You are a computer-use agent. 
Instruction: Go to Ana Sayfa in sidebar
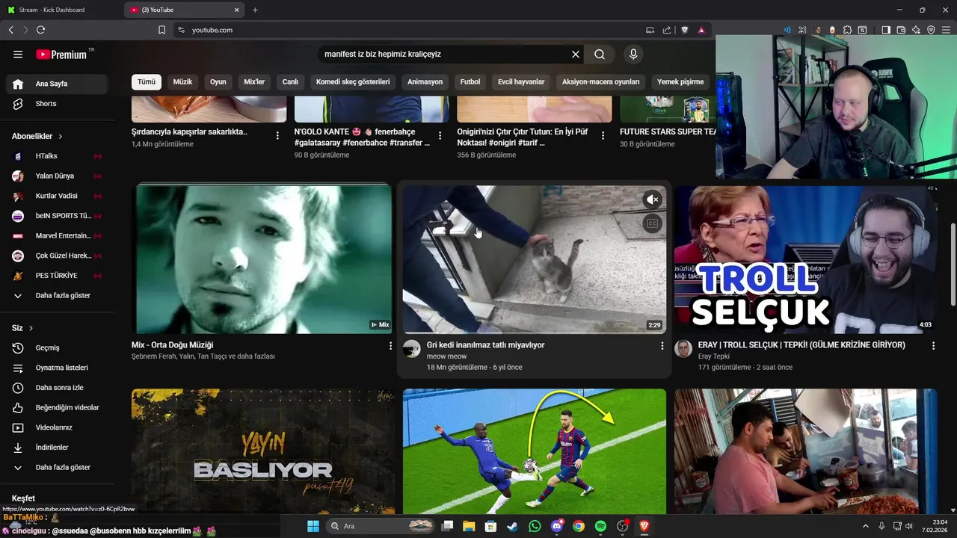(57, 84)
